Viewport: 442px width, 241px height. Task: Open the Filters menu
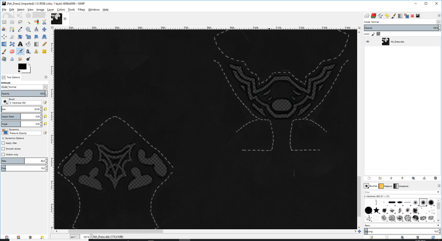[x=81, y=9]
